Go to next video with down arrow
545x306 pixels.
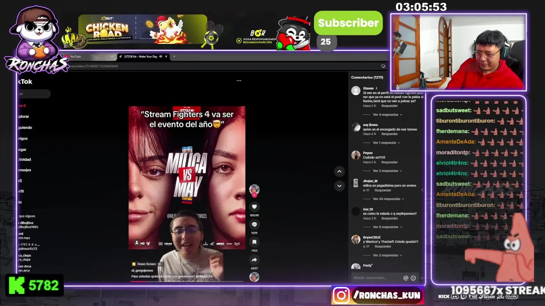click(x=339, y=186)
